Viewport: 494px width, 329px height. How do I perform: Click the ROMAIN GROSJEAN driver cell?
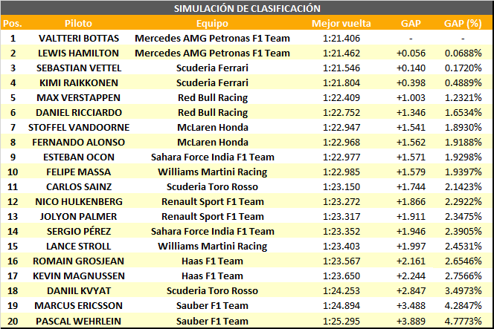coord(78,261)
